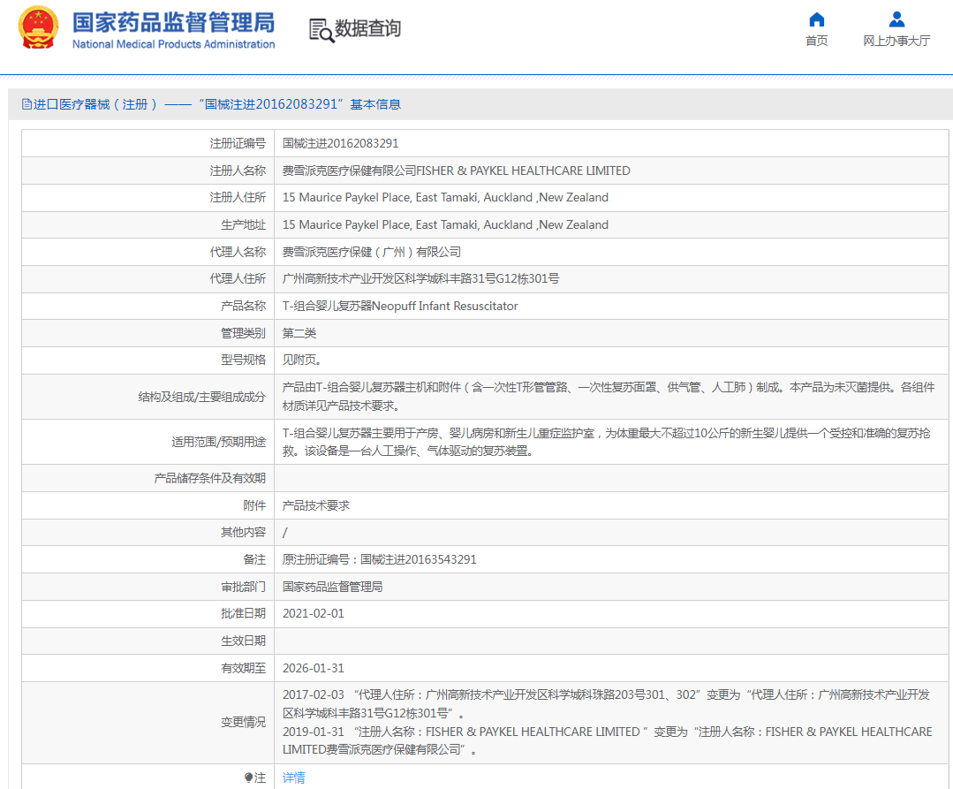Viewport: 953px width, 789px height.
Task: Click the document icon before 进口医疗器械
Action: pyautogui.click(x=26, y=104)
